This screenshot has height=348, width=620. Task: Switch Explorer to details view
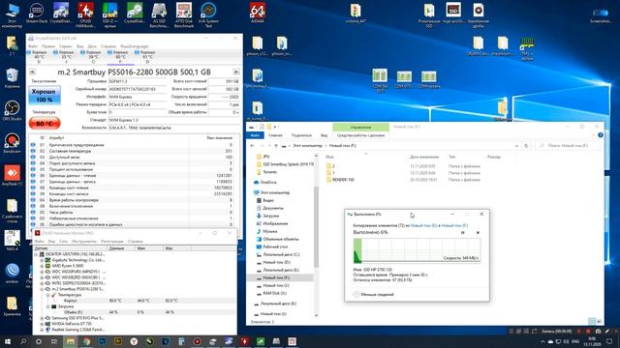(x=592, y=322)
